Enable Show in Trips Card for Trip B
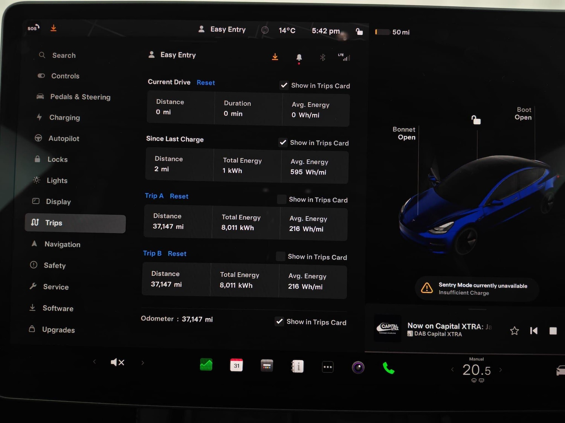 click(280, 256)
